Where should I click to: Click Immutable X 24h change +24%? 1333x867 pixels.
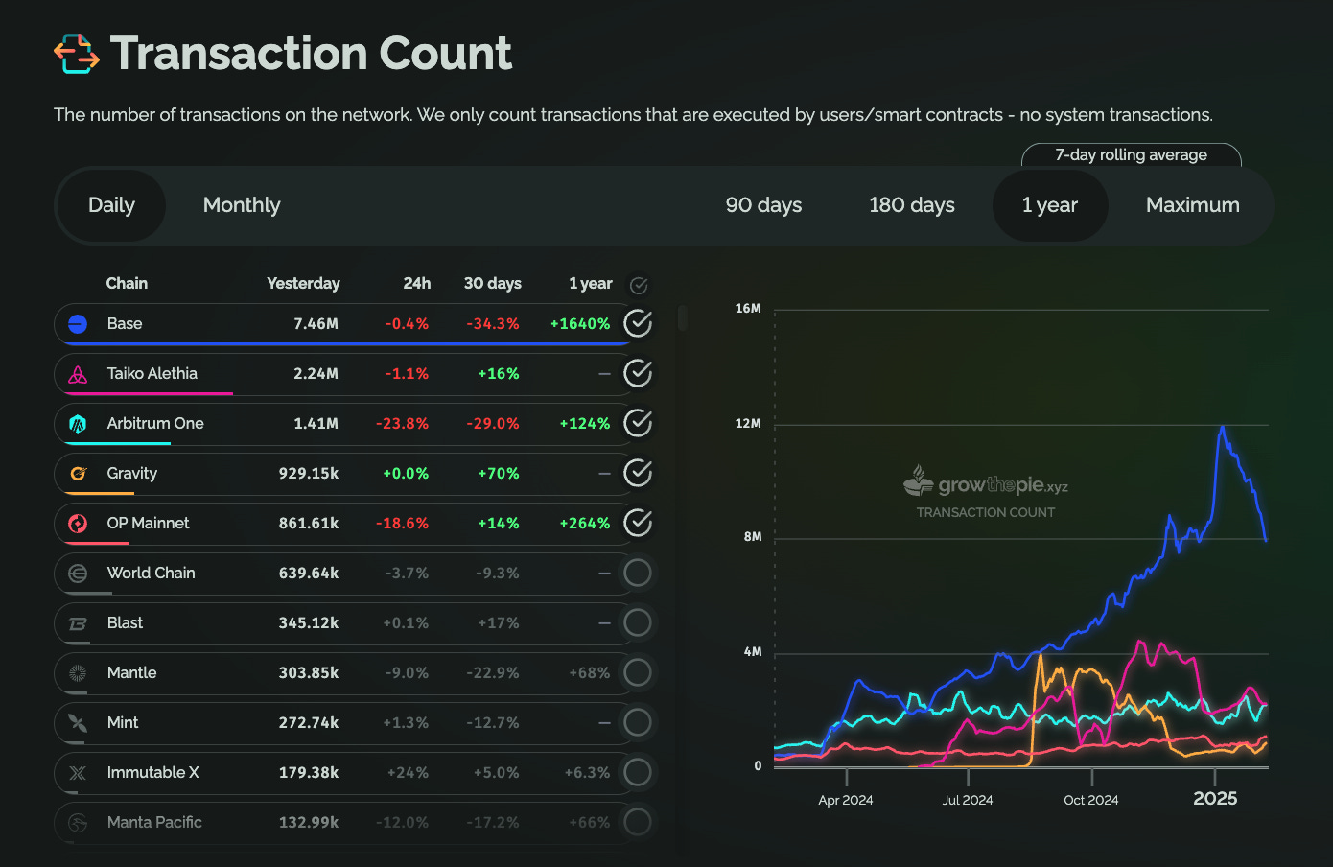[408, 773]
